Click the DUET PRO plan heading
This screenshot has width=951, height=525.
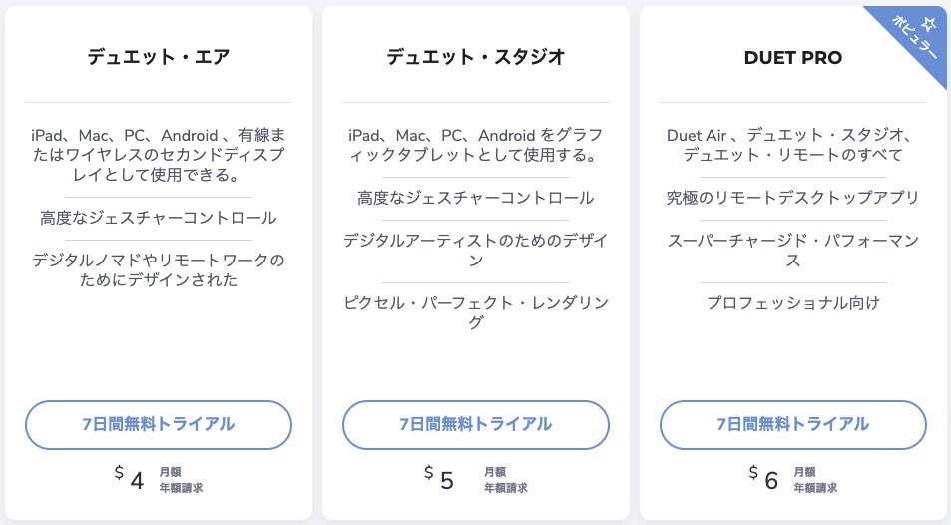tap(792, 58)
